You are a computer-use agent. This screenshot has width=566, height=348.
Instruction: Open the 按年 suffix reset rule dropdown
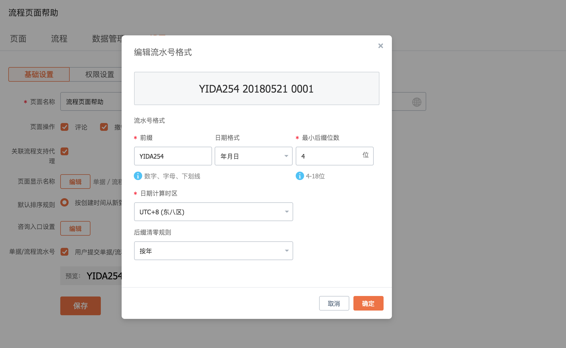tap(213, 251)
